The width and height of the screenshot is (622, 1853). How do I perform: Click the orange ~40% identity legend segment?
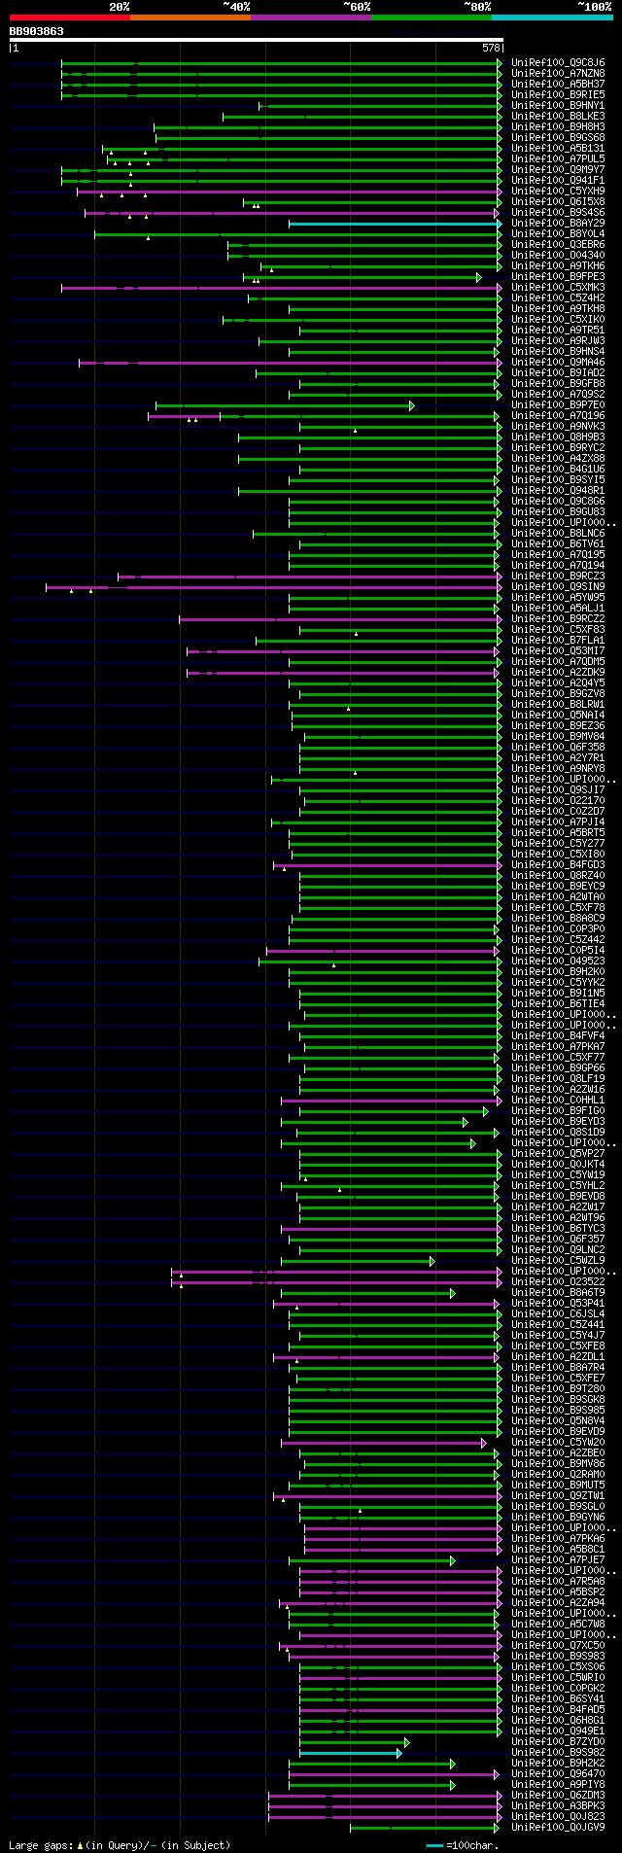coord(190,17)
